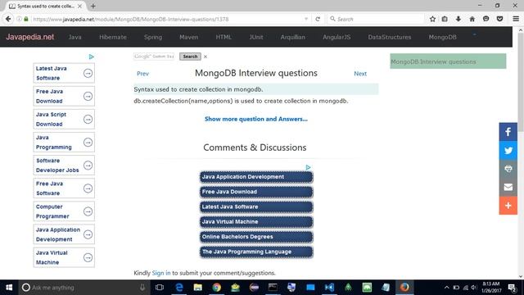Open the bookmarks library icon
The height and width of the screenshot is (295, 524).
(445, 19)
